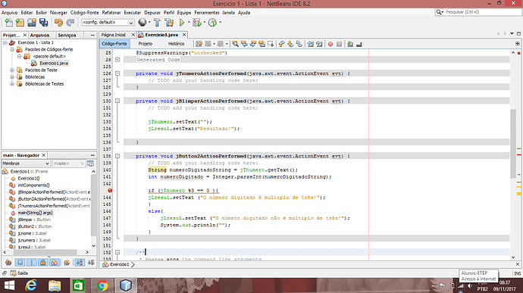Click the Shift Line Right icon

[319, 44]
